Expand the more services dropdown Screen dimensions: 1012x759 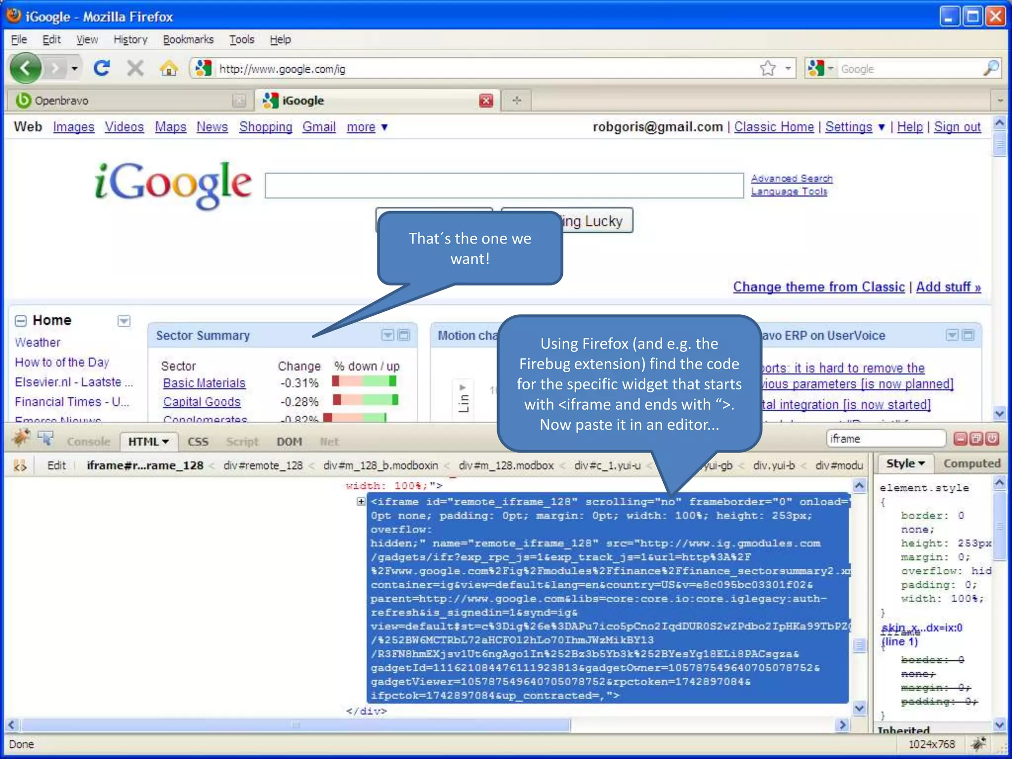pos(367,127)
